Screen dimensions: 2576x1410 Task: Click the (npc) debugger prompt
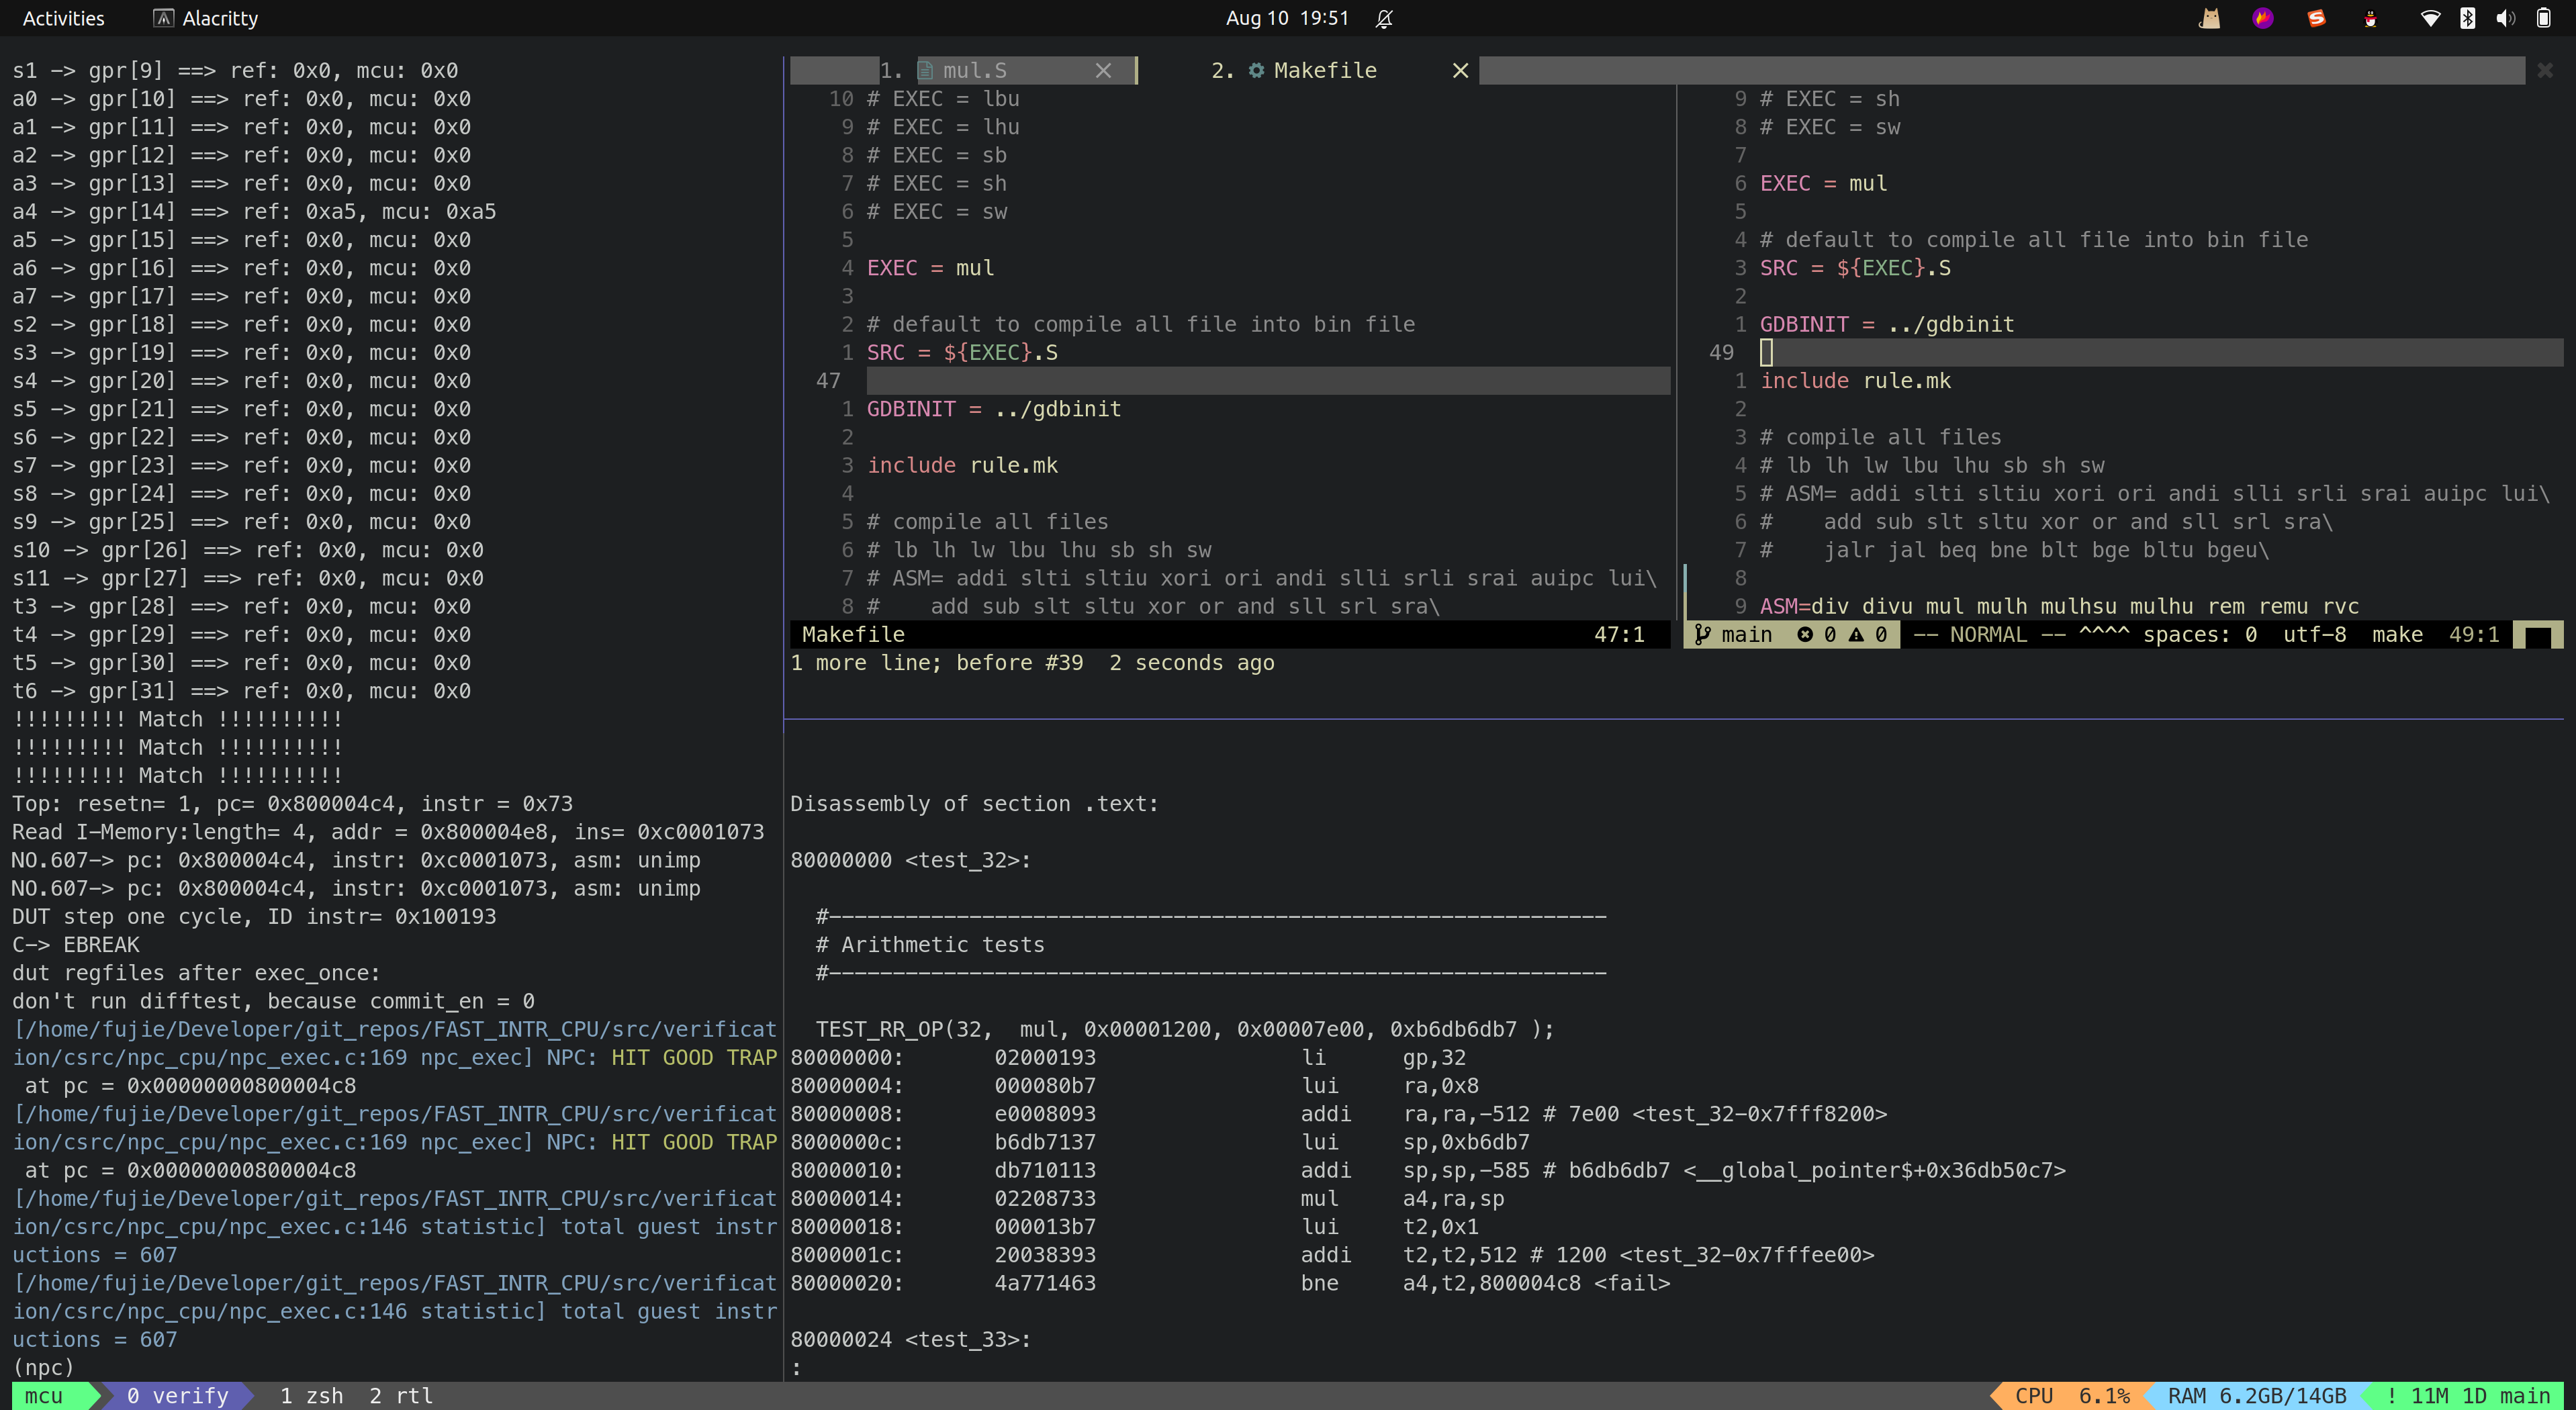pyautogui.click(x=43, y=1367)
